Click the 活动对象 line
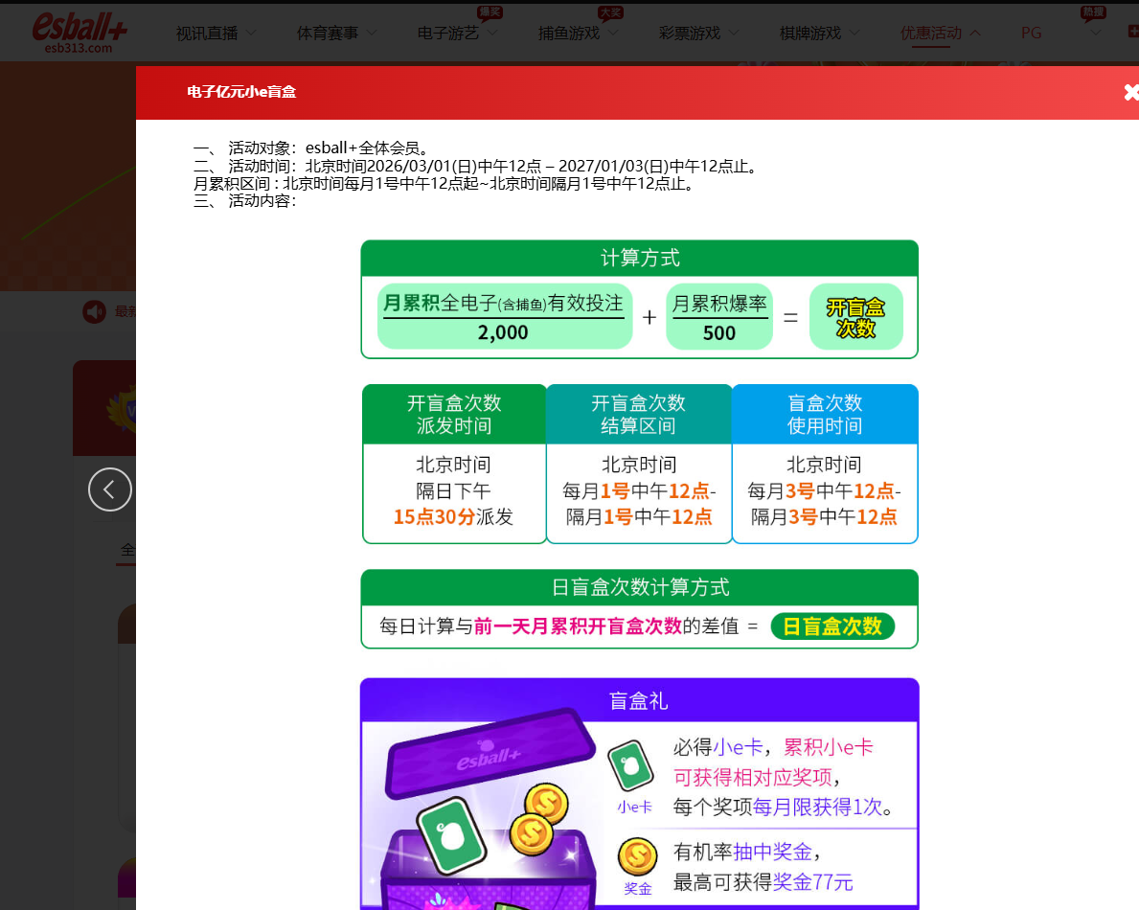The height and width of the screenshot is (910, 1139). point(314,148)
